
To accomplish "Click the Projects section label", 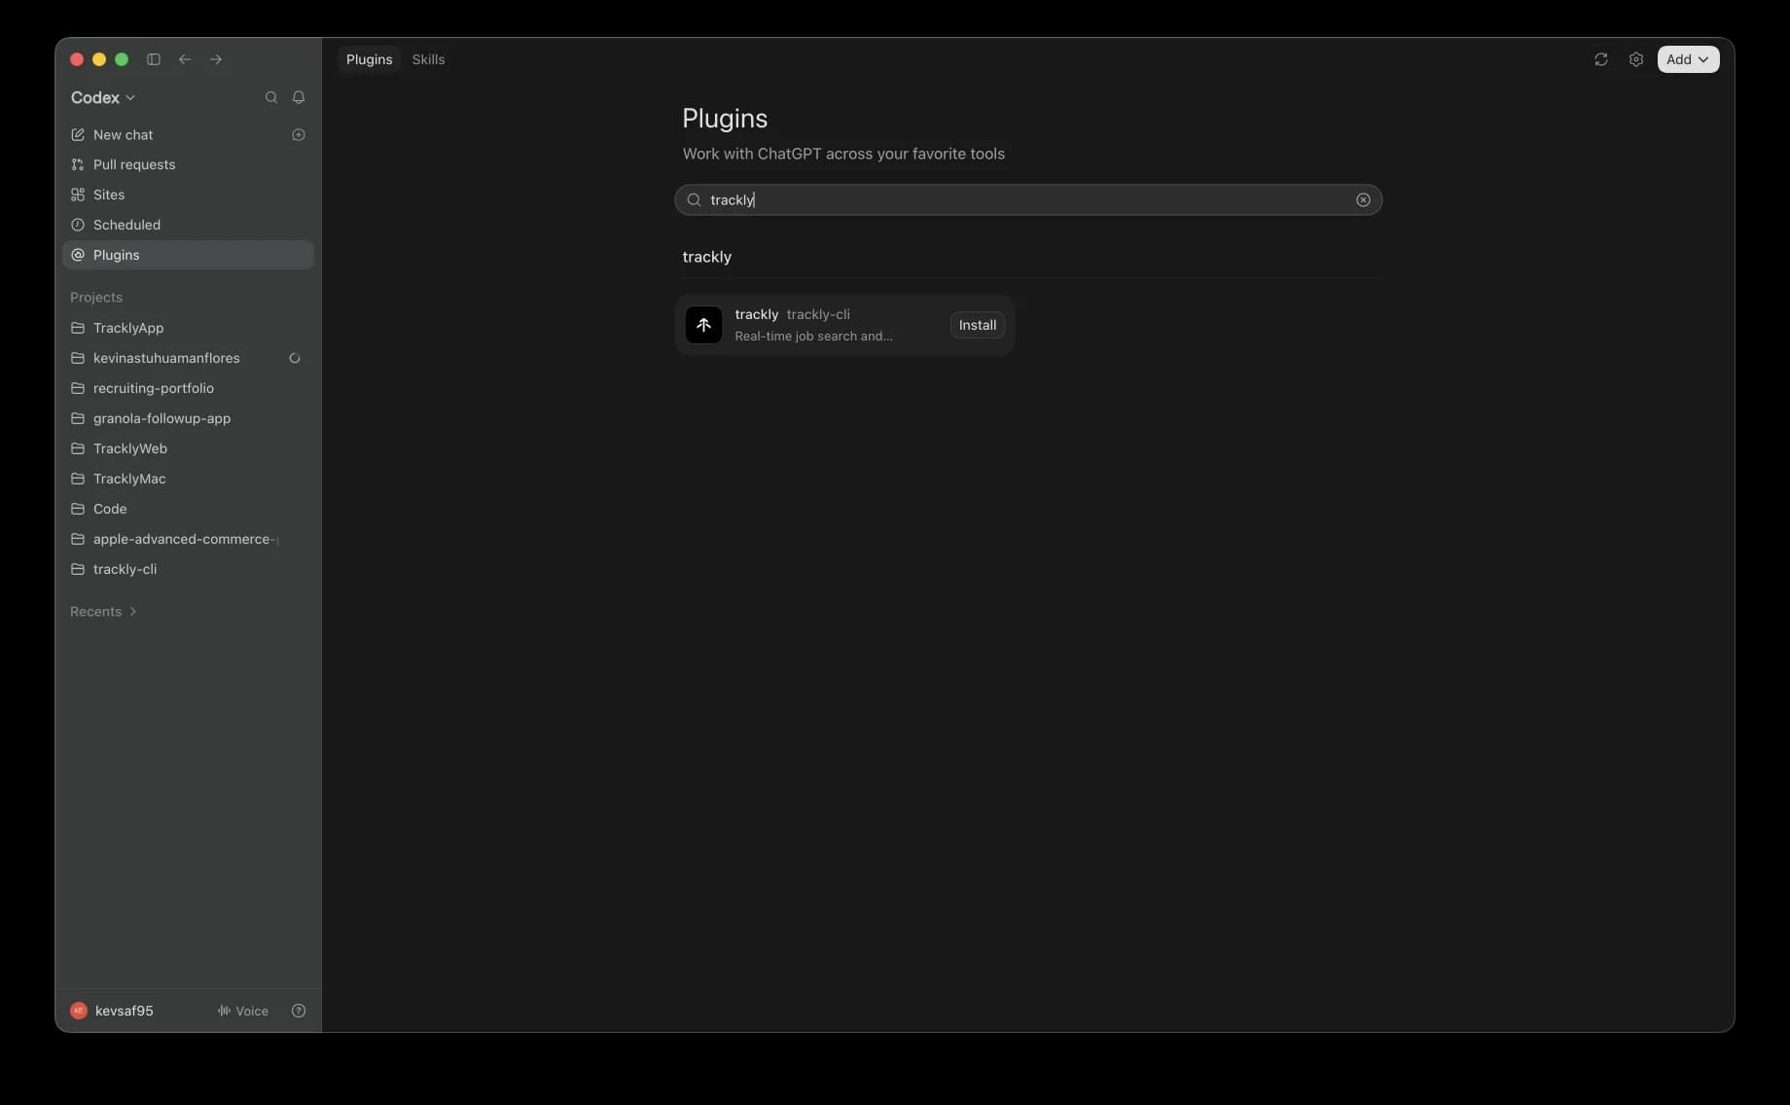I will pyautogui.click(x=96, y=298).
